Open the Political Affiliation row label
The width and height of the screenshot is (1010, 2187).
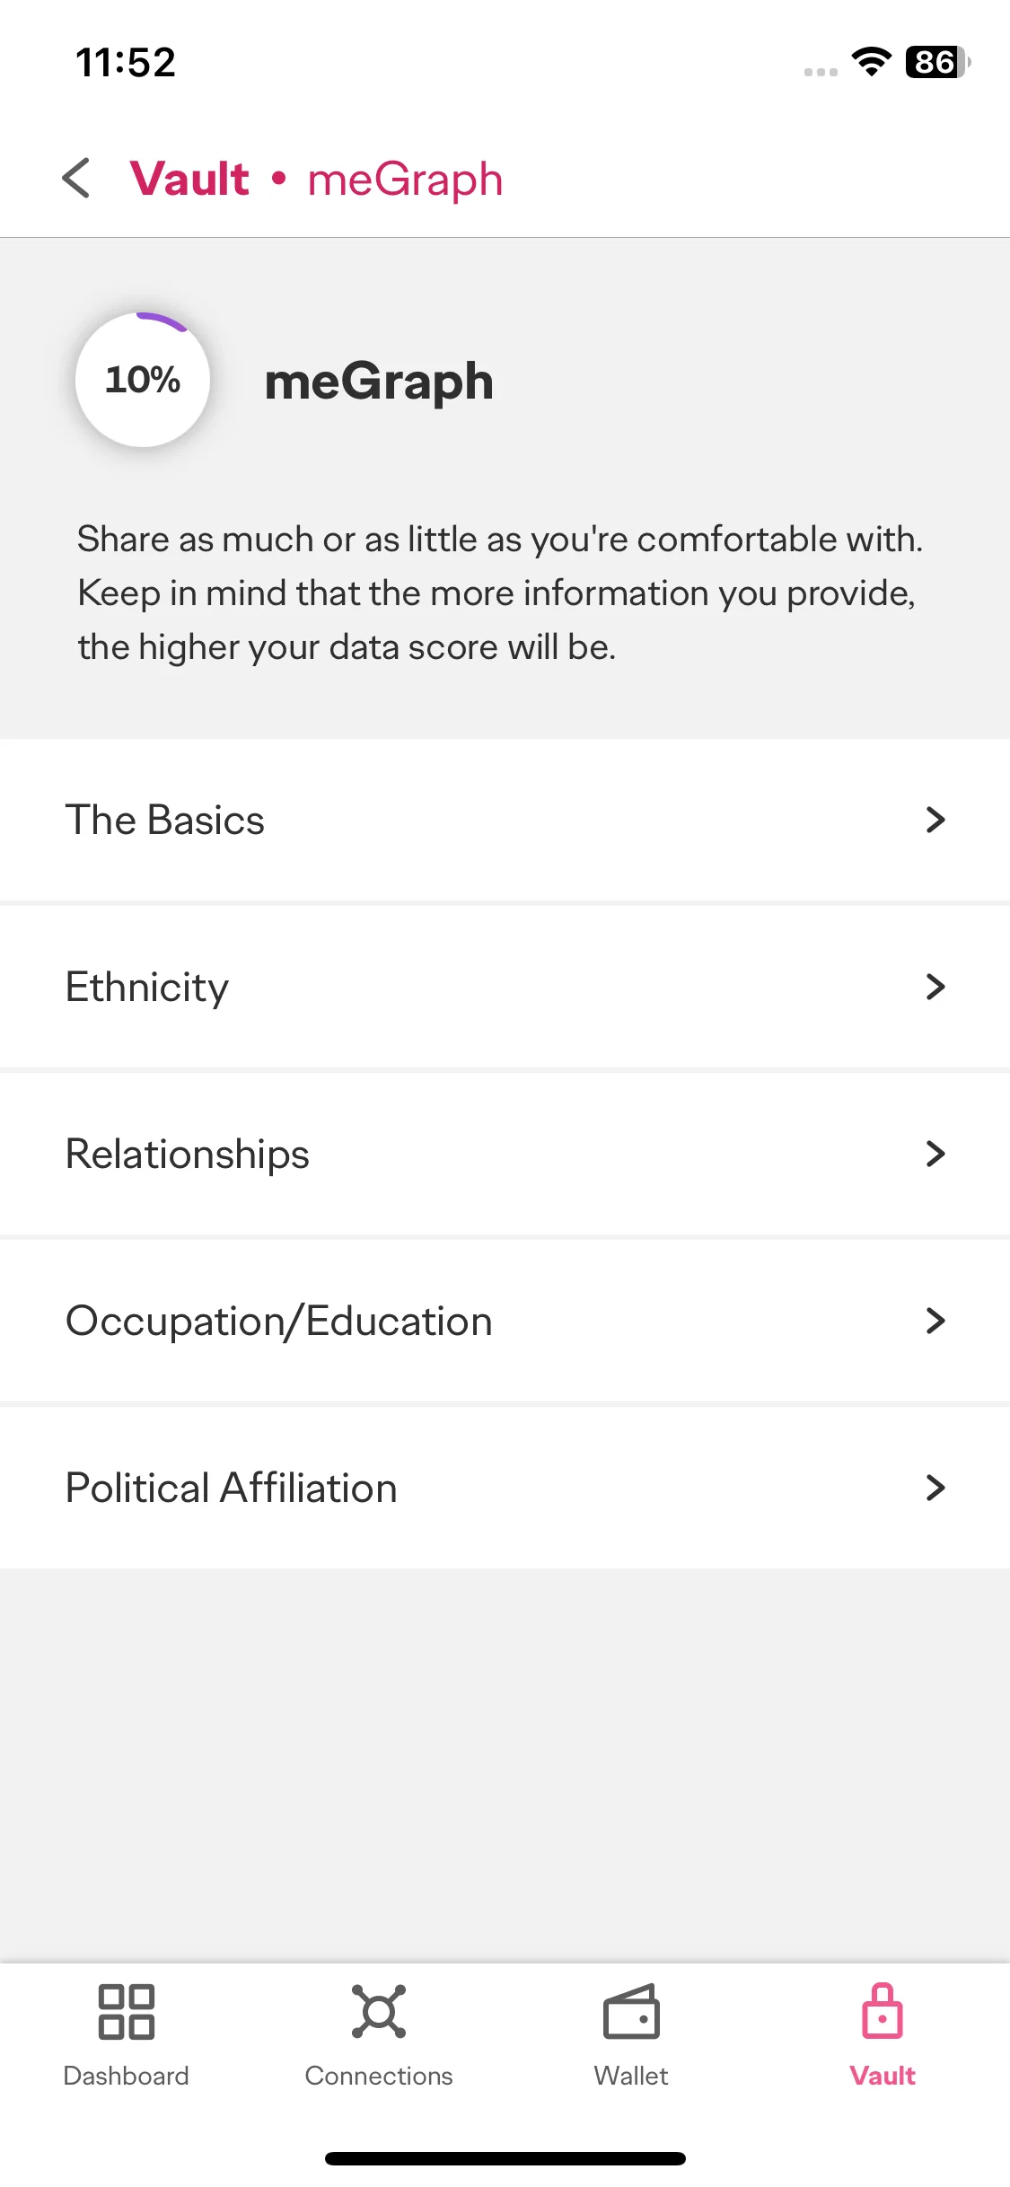[x=232, y=1488]
